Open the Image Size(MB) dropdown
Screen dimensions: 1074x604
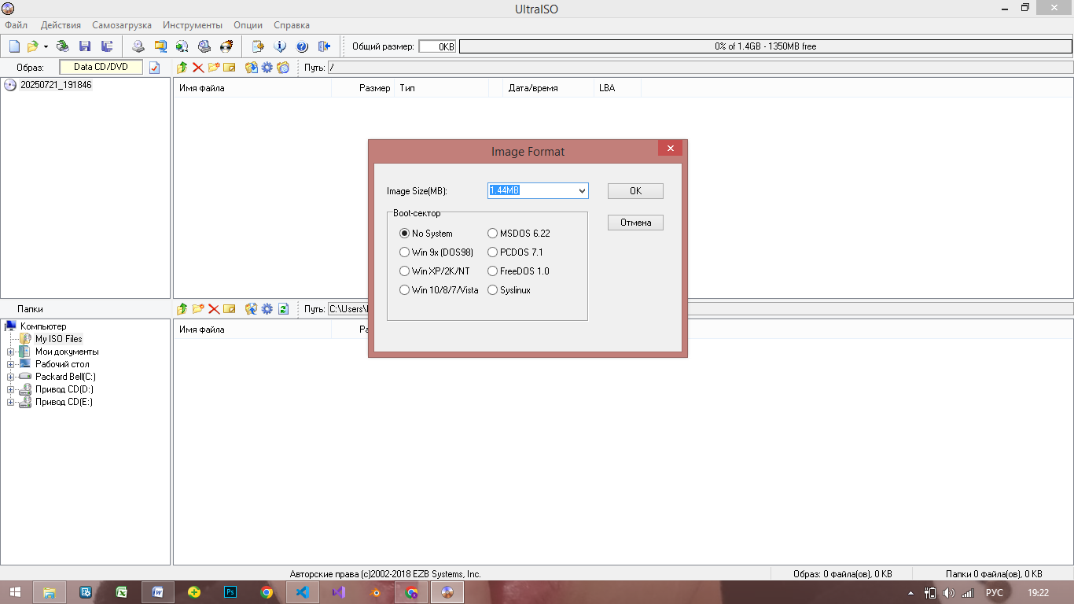[x=582, y=191]
